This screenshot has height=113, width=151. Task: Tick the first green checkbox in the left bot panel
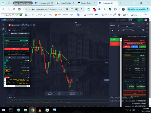tap(5, 63)
